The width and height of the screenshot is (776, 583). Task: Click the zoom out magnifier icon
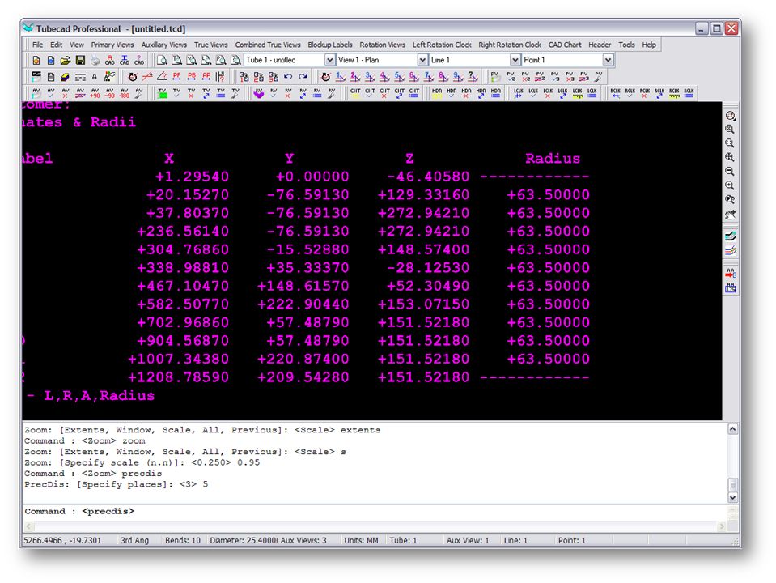tap(730, 171)
